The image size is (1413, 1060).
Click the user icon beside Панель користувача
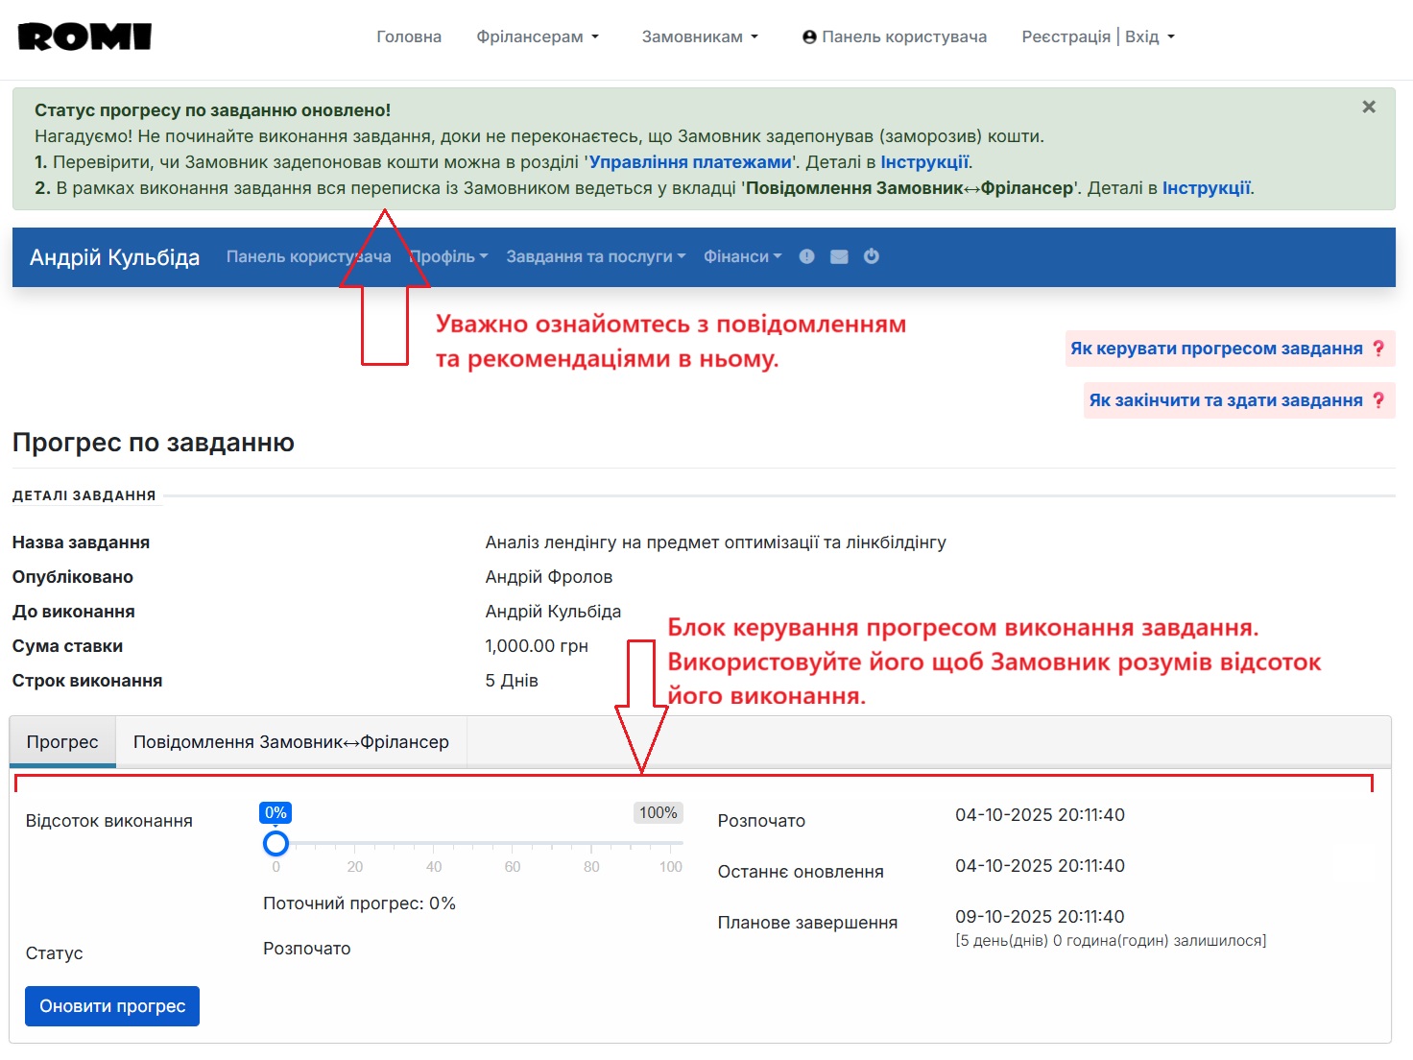point(807,36)
